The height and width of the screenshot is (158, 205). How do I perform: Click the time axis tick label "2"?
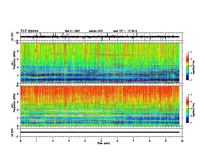pos(53,141)
